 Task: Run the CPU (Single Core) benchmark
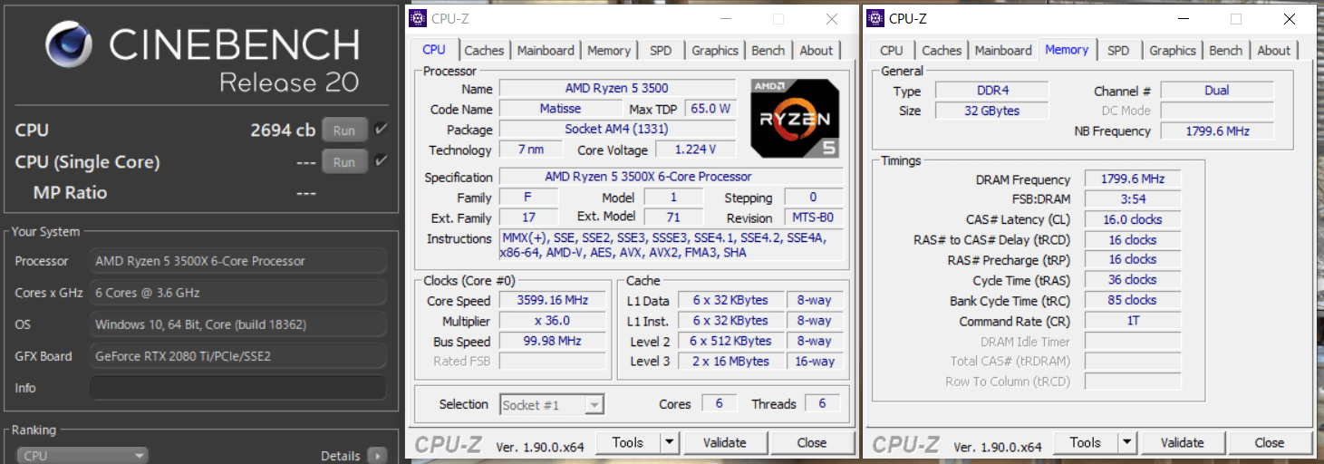[x=344, y=162]
